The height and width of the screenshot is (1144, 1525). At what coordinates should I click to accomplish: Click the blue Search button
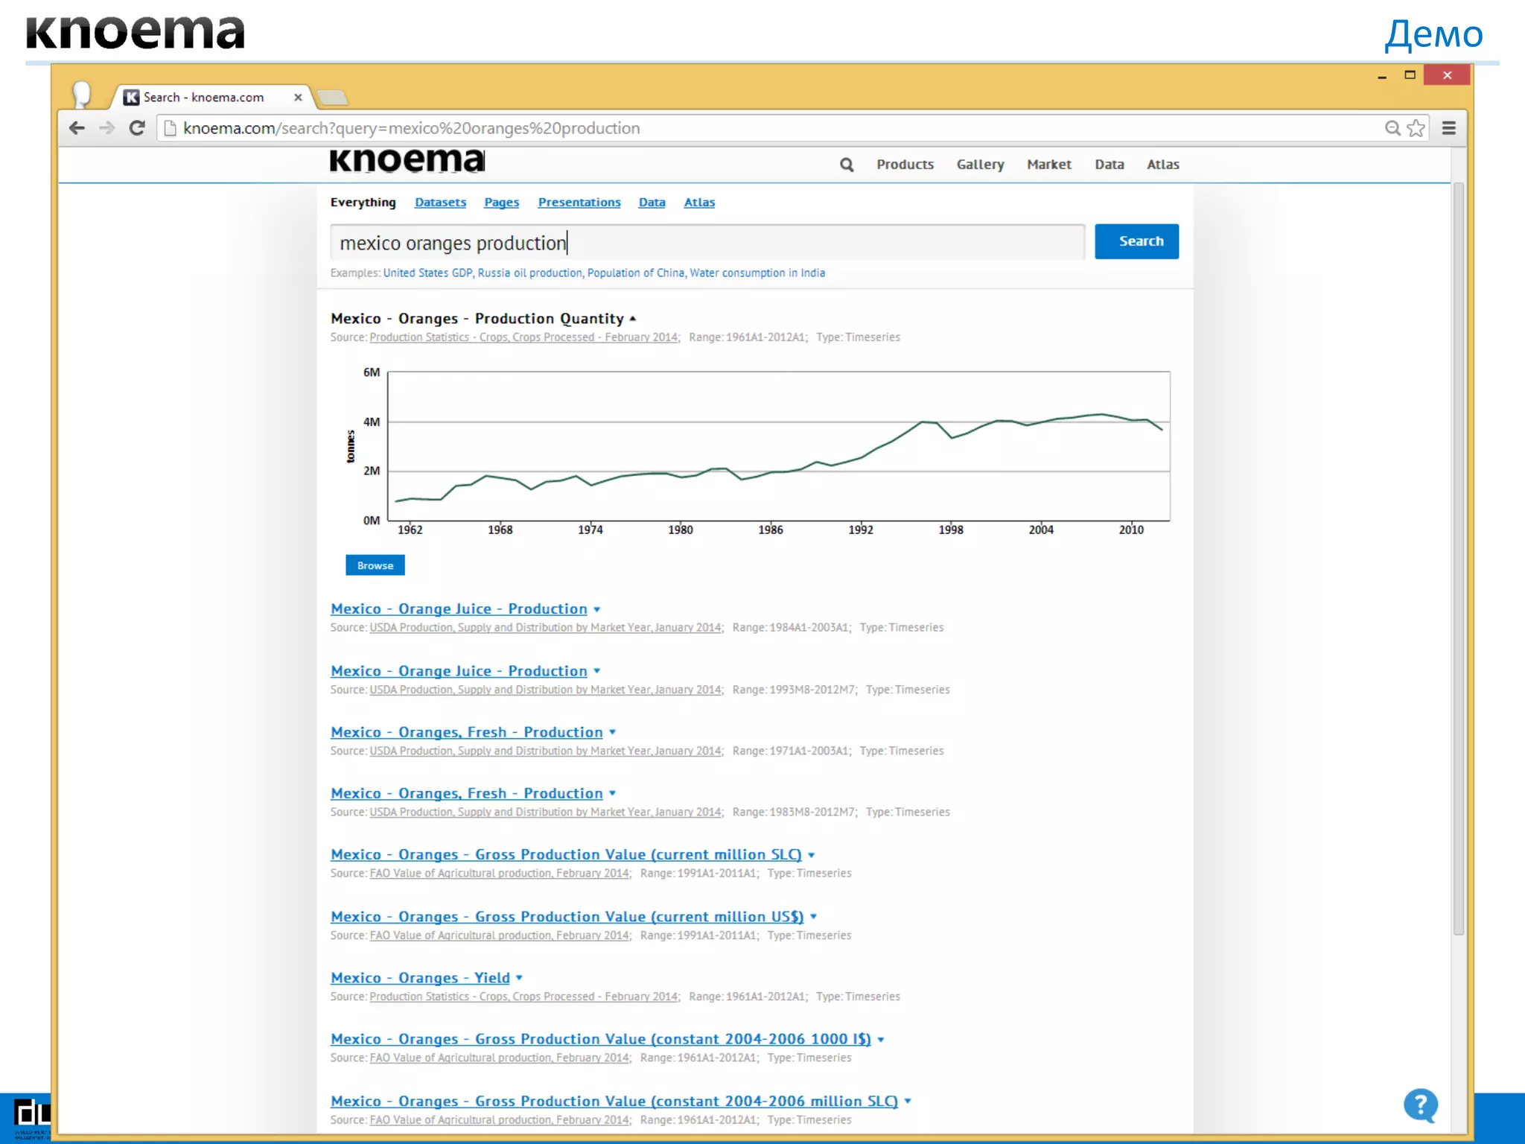click(x=1136, y=241)
